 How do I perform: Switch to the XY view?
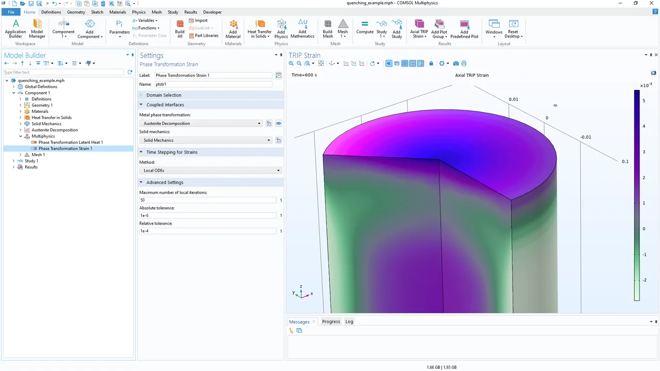346,63
